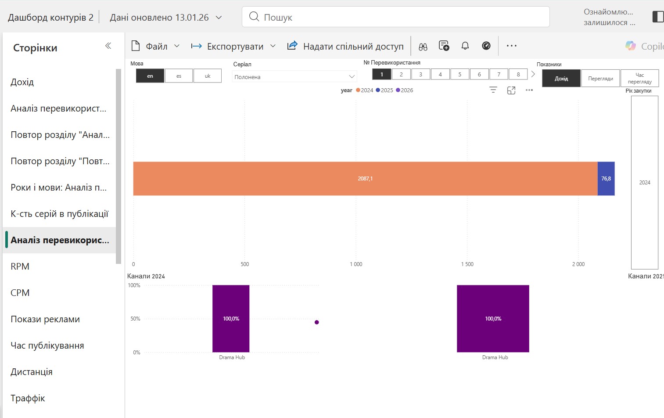Click the search magnifier icon
This screenshot has width=664, height=418.
254,17
